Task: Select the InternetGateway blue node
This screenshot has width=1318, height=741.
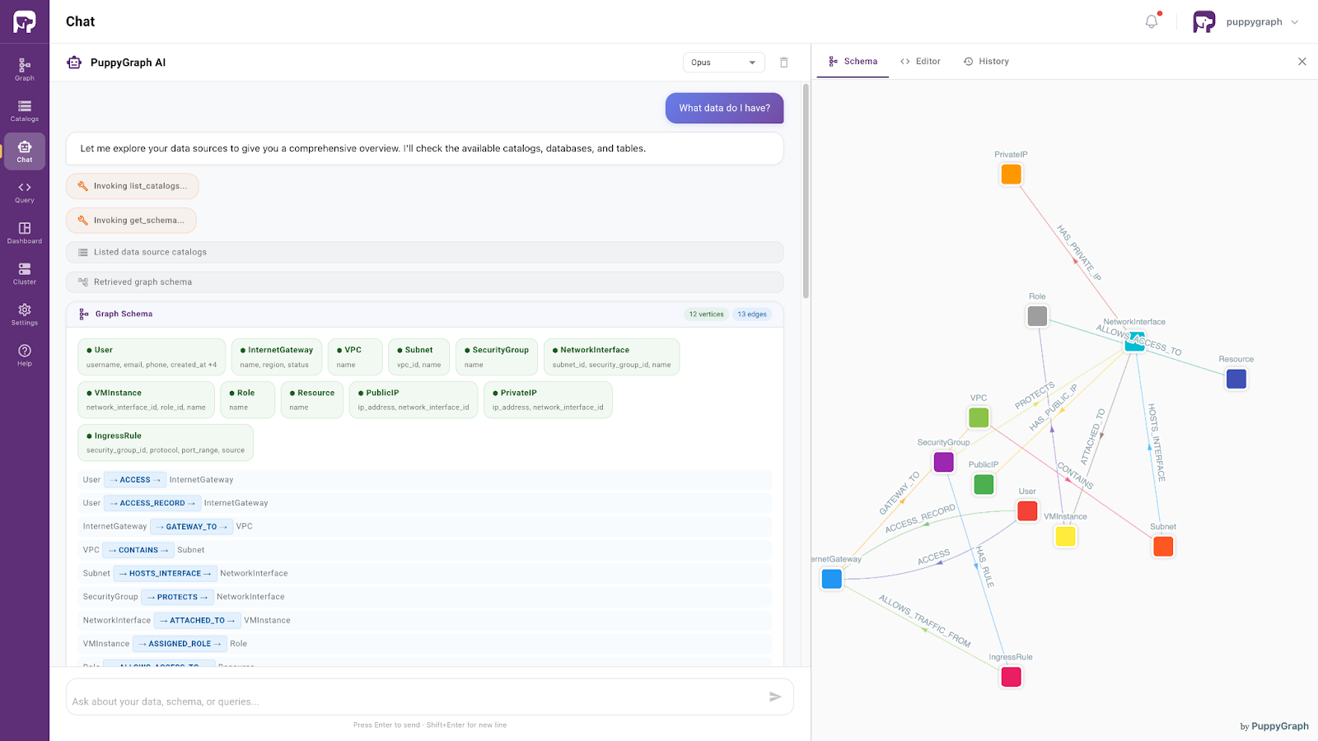Action: [832, 579]
